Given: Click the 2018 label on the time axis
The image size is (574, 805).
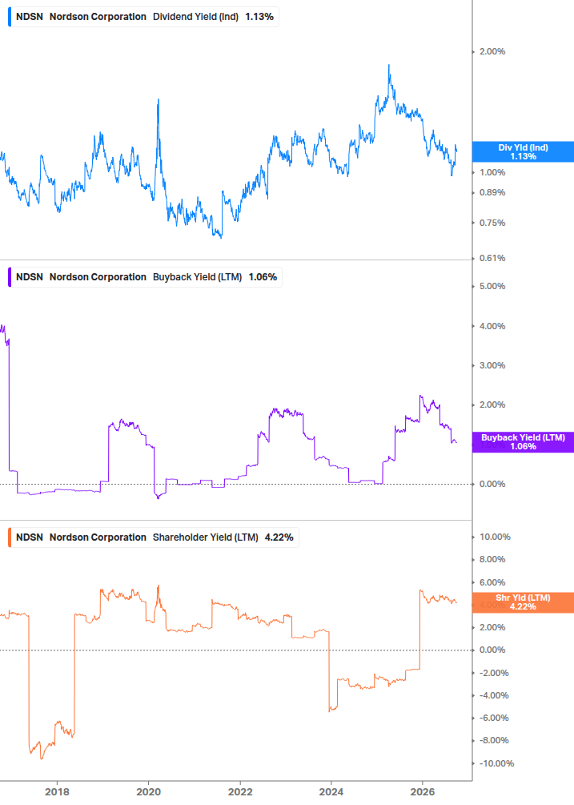Looking at the screenshot, I should [x=57, y=791].
